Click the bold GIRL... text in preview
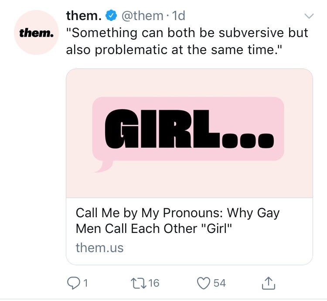The width and height of the screenshot is (327, 301). tap(188, 129)
